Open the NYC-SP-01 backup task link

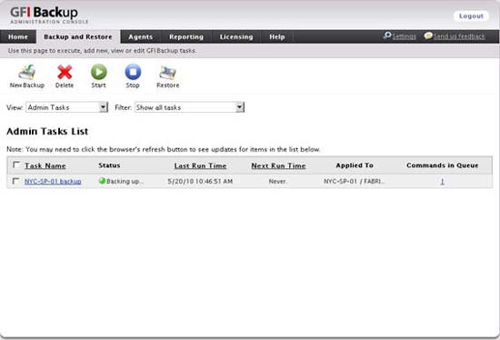coord(53,181)
